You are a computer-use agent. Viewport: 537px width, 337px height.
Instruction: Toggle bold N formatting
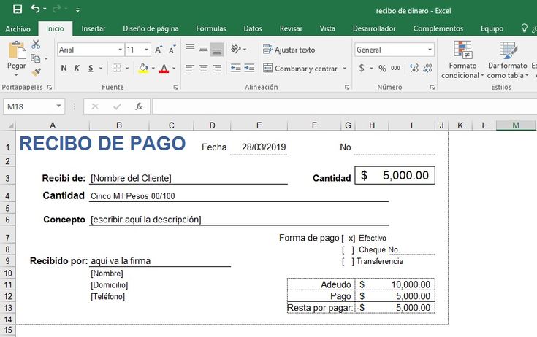(x=64, y=68)
